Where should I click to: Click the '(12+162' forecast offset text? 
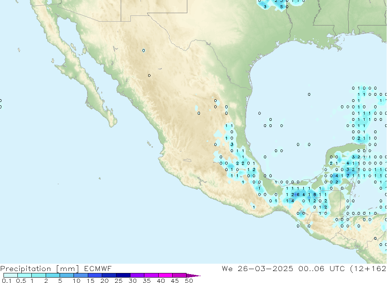(368, 269)
